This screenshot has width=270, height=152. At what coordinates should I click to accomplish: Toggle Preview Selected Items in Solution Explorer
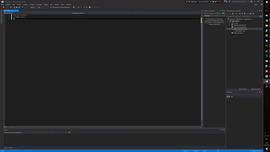coord(253,14)
